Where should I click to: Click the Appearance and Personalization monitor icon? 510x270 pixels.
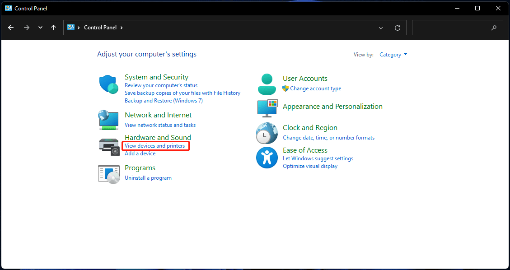click(267, 108)
